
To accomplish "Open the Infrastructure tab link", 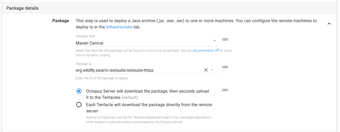I will coord(119,27).
